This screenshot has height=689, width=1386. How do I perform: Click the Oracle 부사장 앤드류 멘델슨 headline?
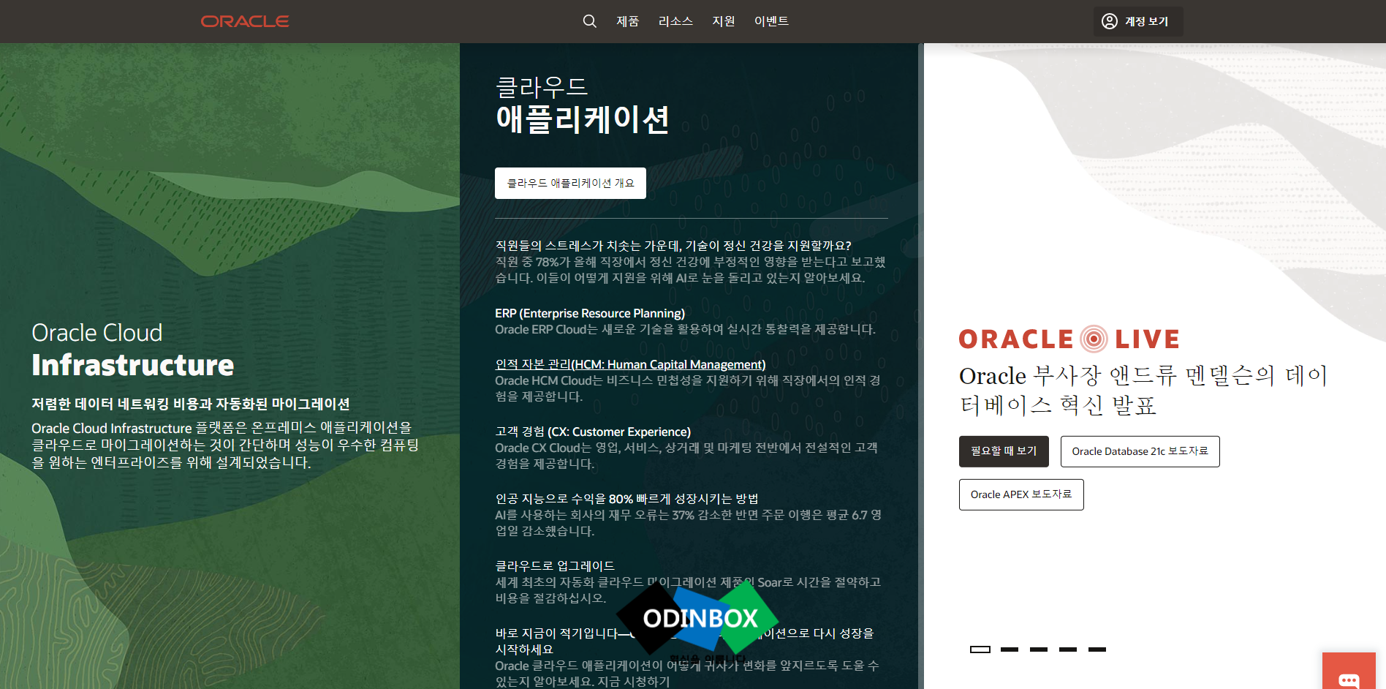(1143, 390)
